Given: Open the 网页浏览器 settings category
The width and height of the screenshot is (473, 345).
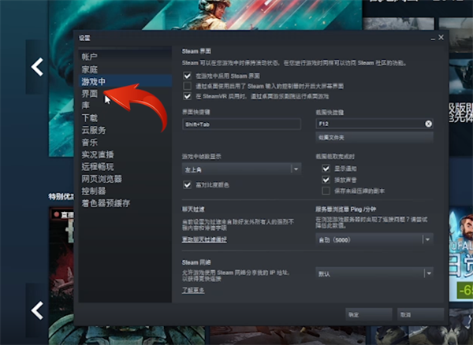Looking at the screenshot, I should click(102, 179).
